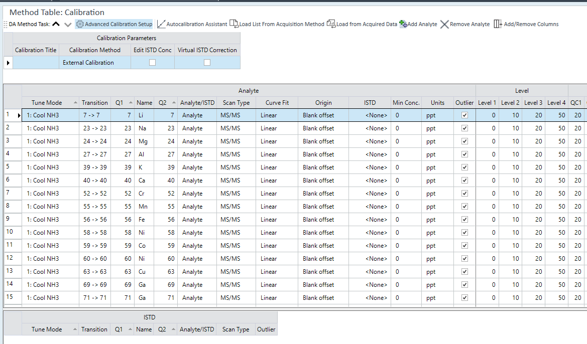
Task: Select the calibration parameters row indicator arrow
Action: (x=8, y=63)
